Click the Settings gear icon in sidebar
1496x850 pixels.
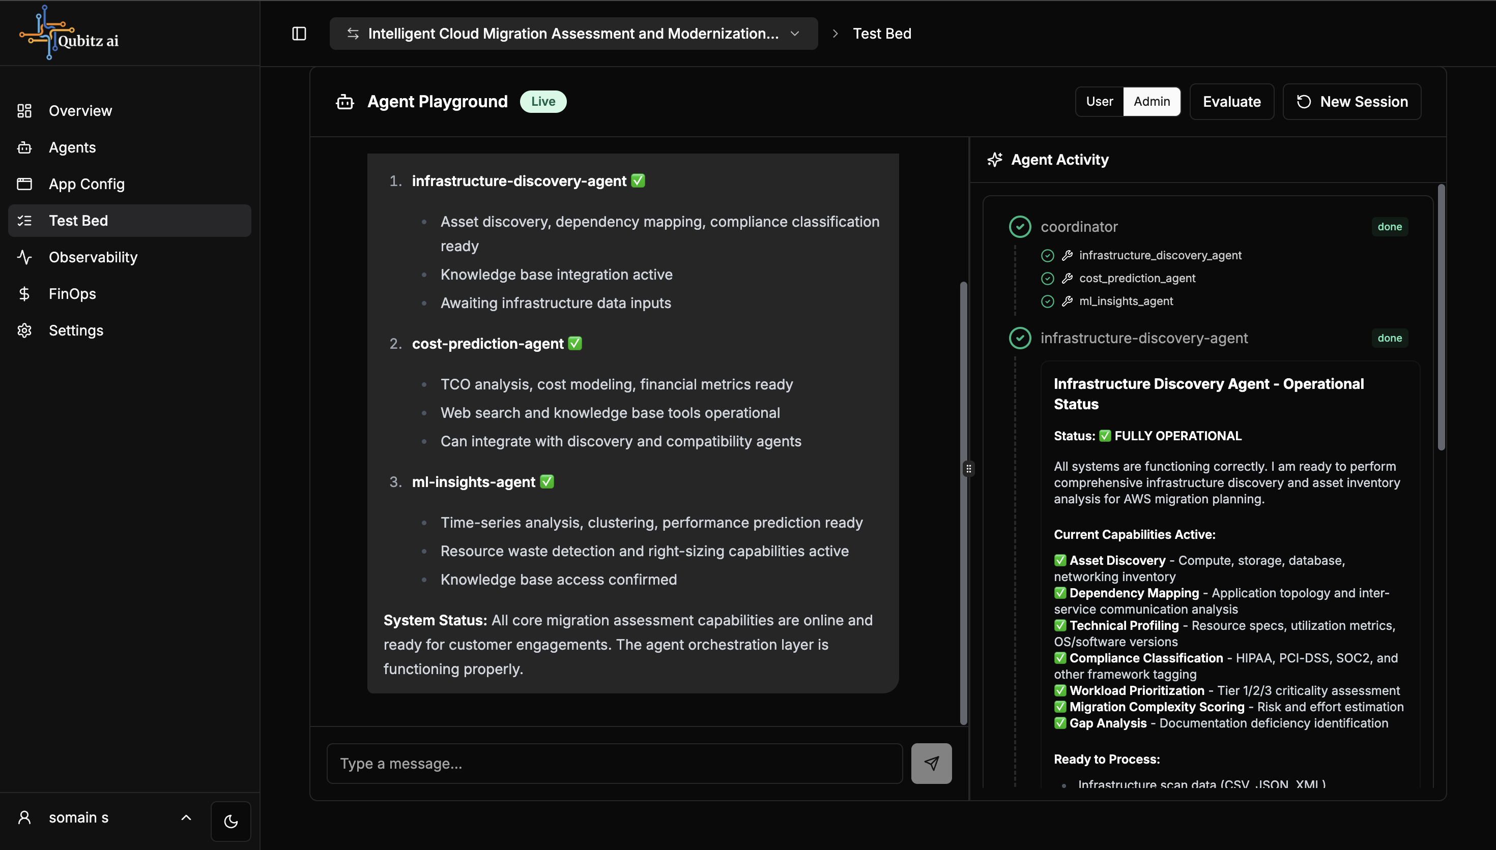[x=24, y=330]
